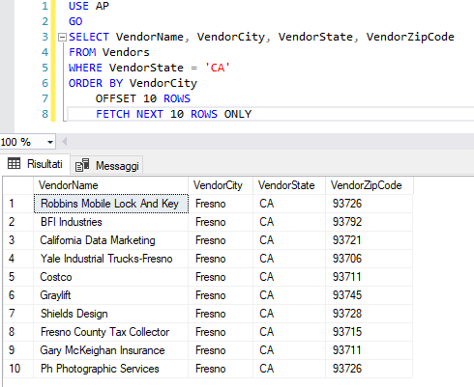
Task: Click the zip code 93792 cell
Action: tap(370, 222)
